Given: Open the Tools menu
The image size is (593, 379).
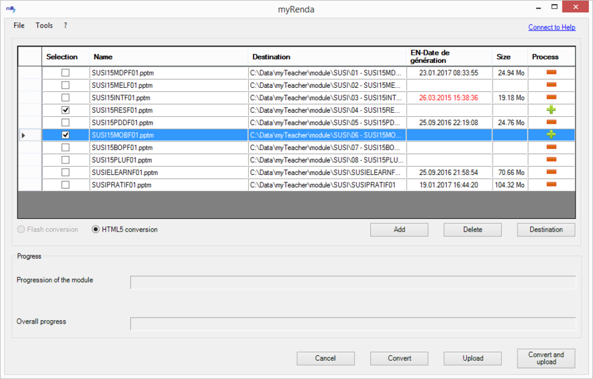Looking at the screenshot, I should click(x=44, y=26).
